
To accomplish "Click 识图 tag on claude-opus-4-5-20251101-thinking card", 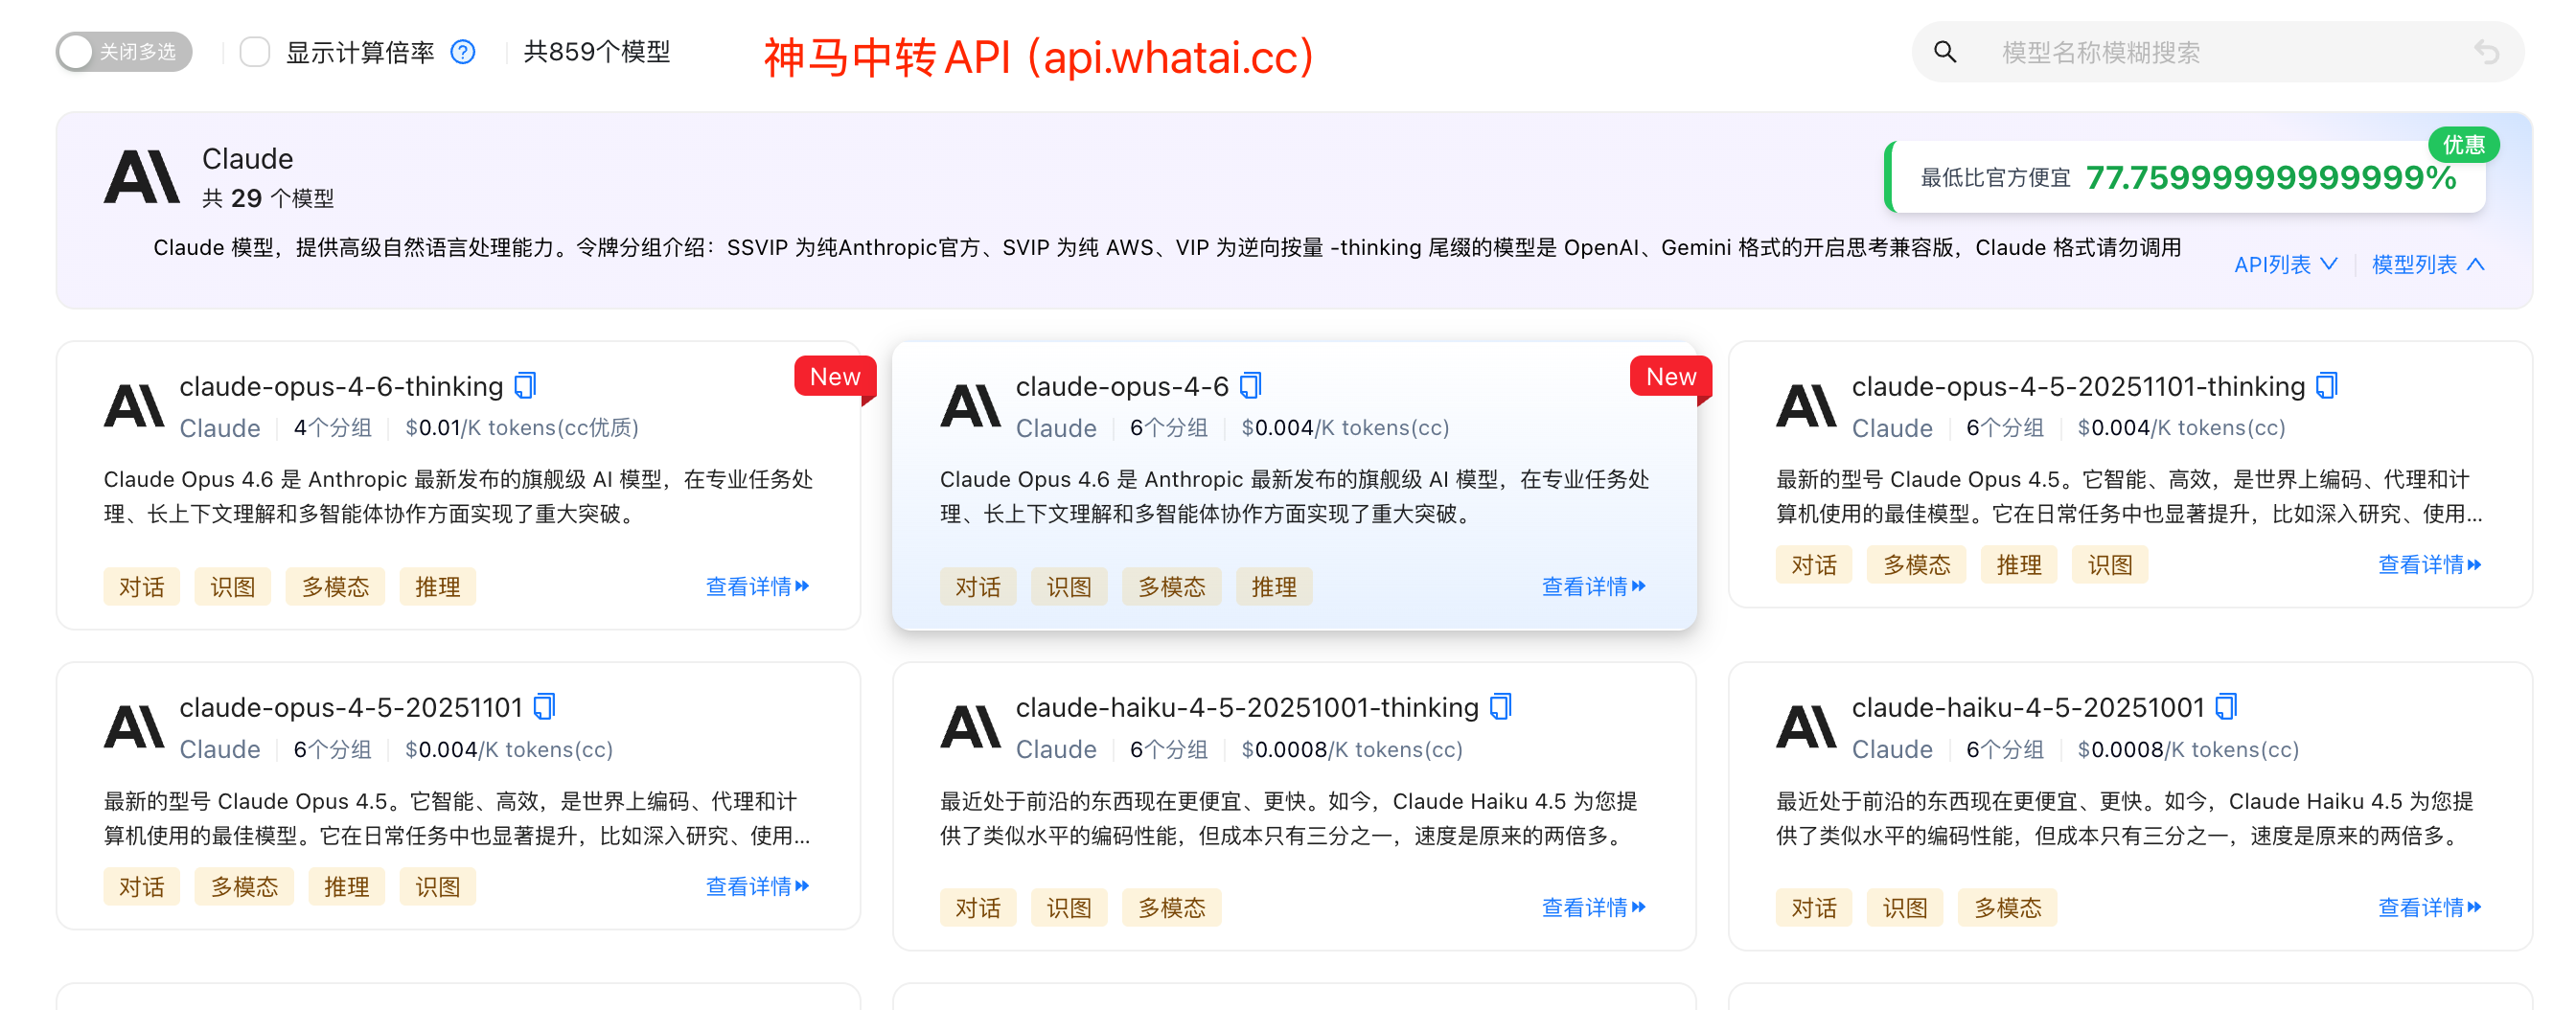I will 2110,565.
